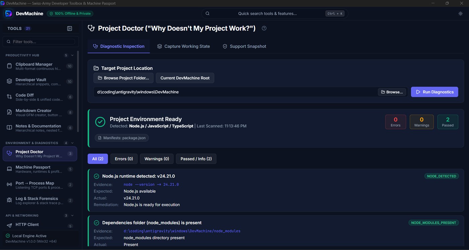Screen dimensions: 469x250
Task: Click Local Engine Active status
Action: tap(26, 236)
